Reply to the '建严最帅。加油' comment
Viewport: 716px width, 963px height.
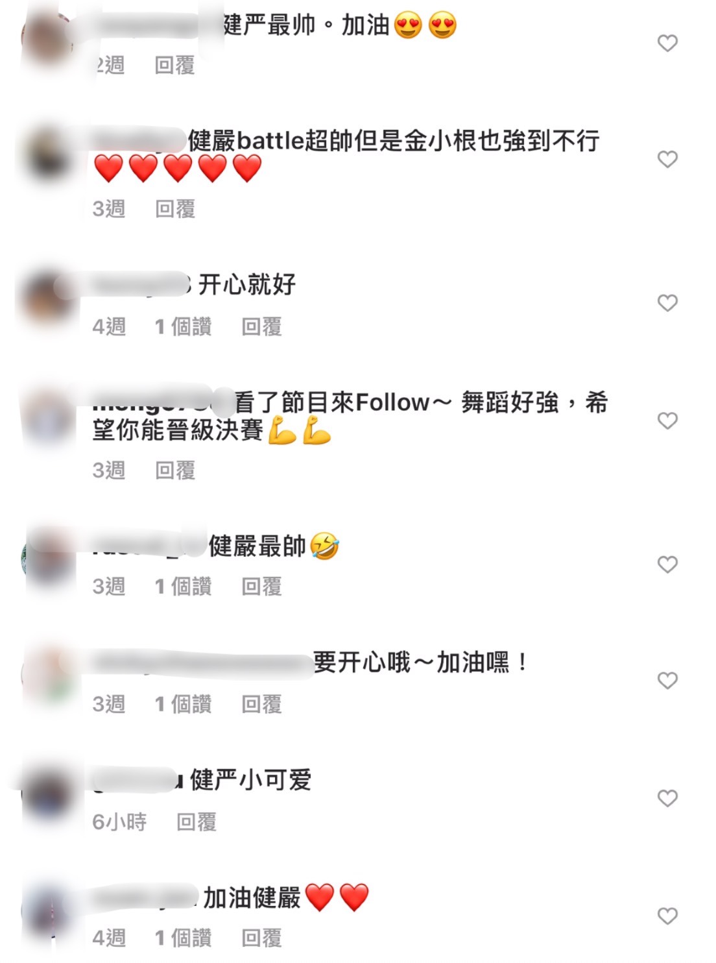175,65
